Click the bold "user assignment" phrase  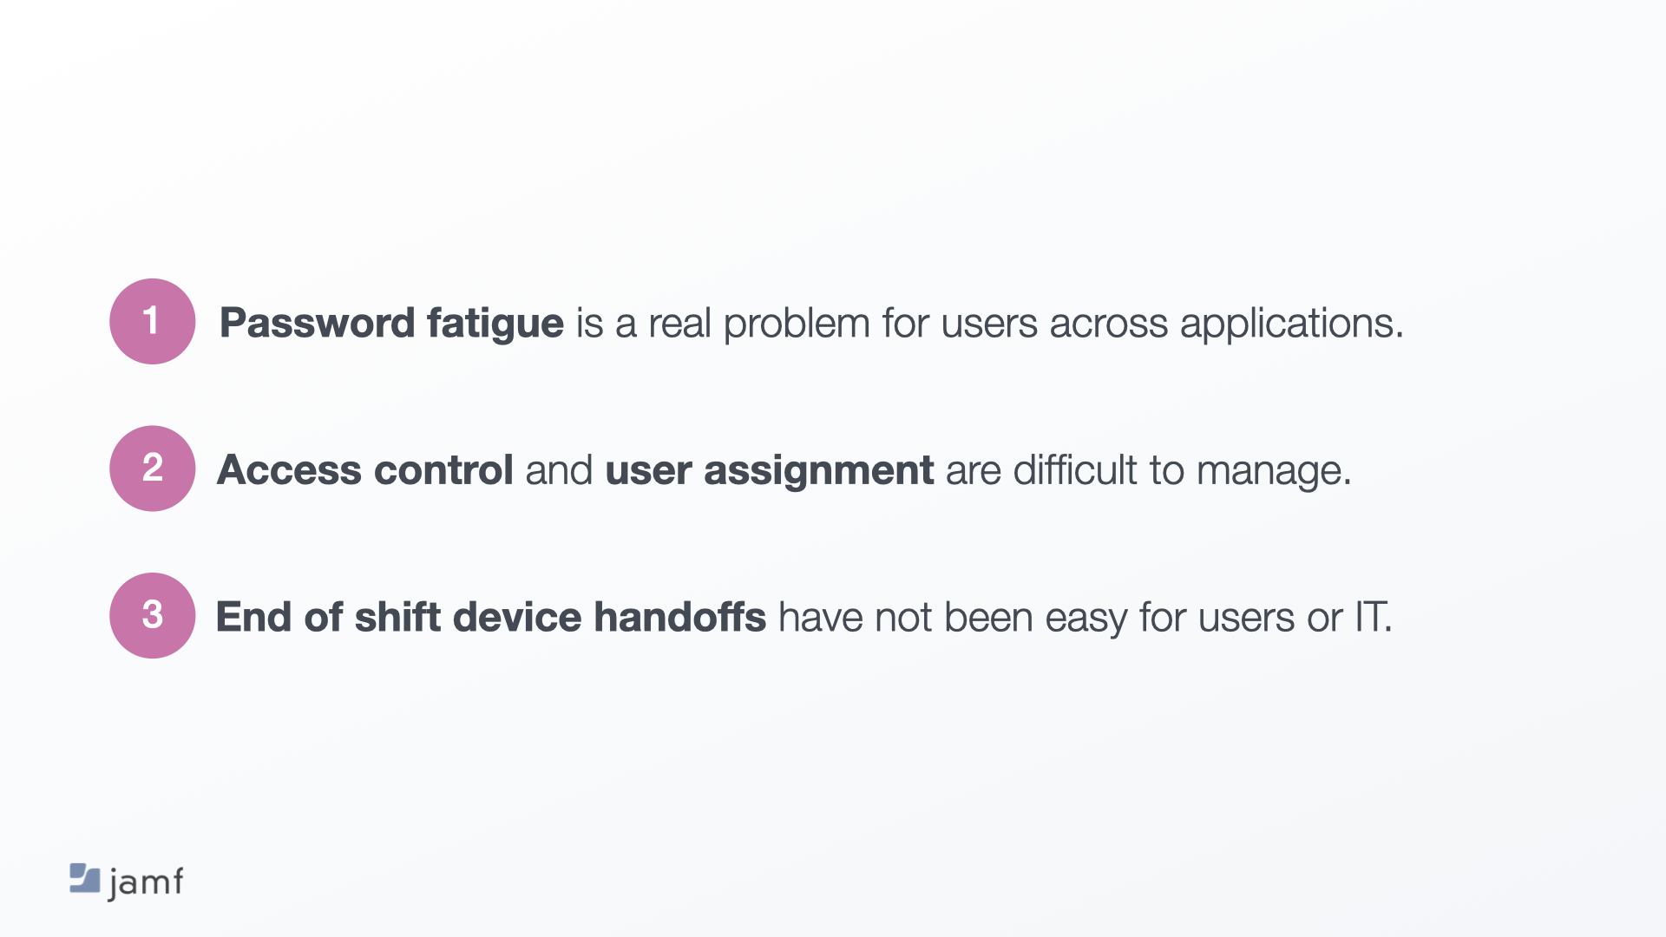(x=769, y=470)
